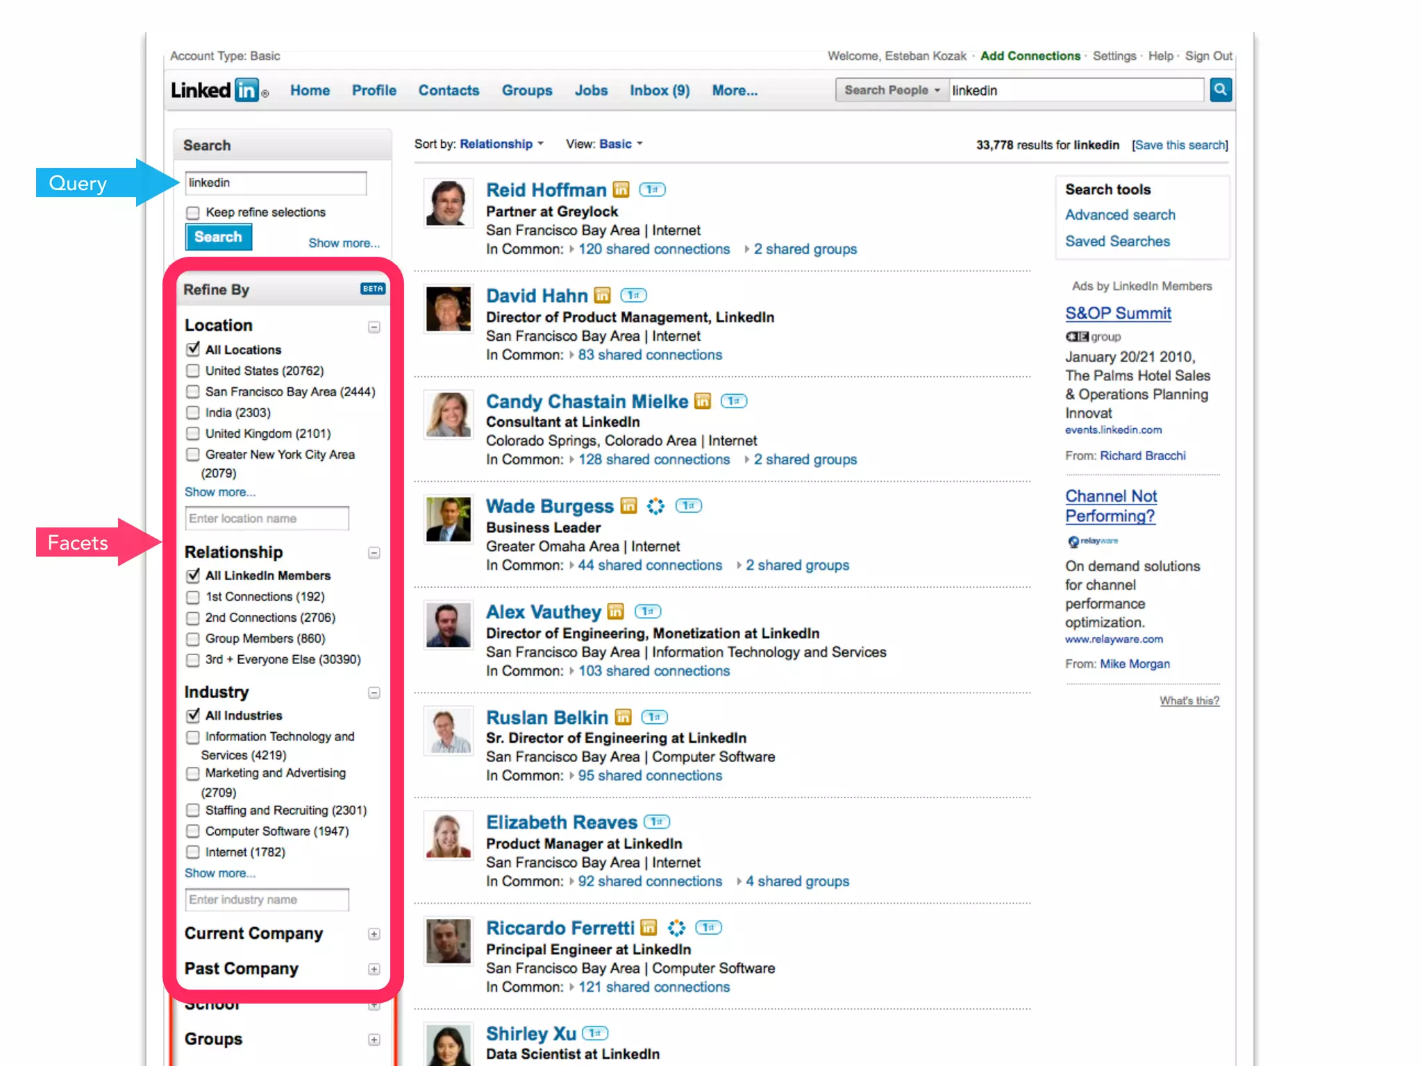Image resolution: width=1422 pixels, height=1066 pixels.
Task: Open the Advanced search link
Action: [1120, 215]
